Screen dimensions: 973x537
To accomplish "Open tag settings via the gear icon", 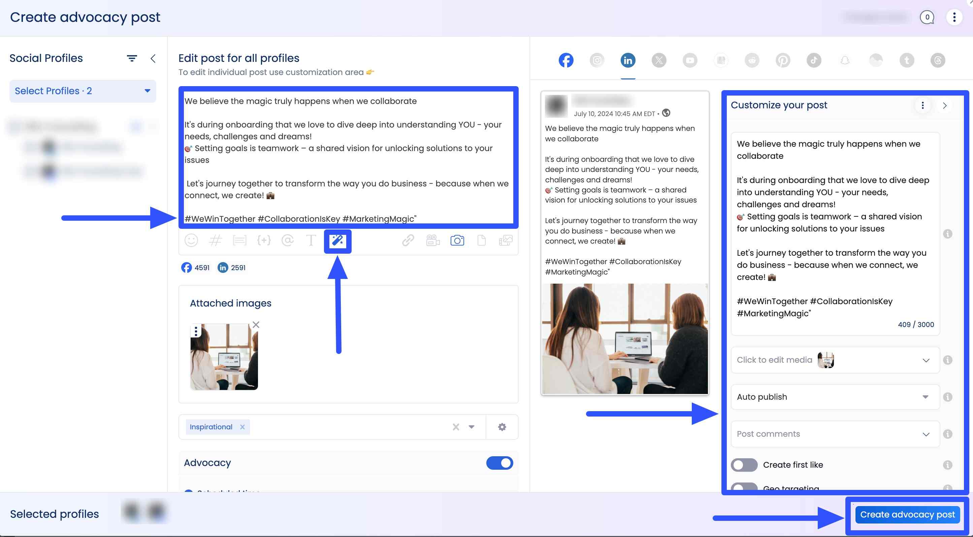I will (x=501, y=427).
